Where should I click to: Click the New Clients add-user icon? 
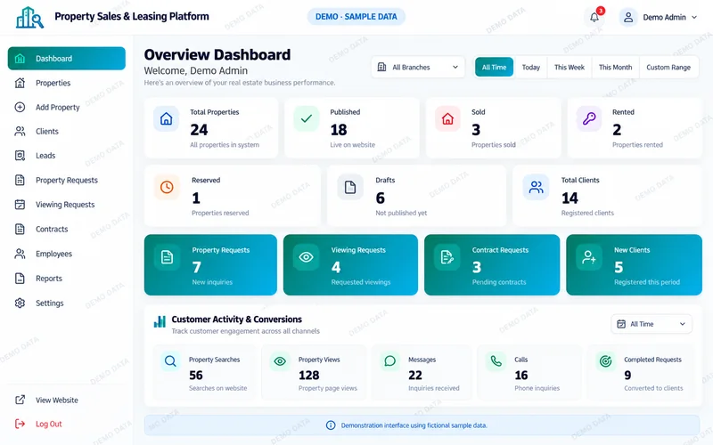(x=589, y=257)
